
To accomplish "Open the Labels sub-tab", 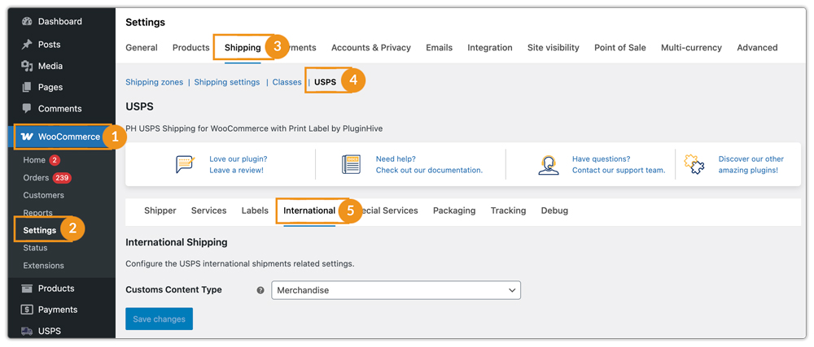I will click(x=255, y=210).
